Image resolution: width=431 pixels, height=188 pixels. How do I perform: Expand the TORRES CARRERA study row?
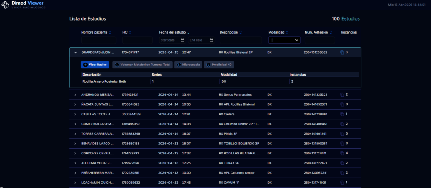click(x=75, y=134)
